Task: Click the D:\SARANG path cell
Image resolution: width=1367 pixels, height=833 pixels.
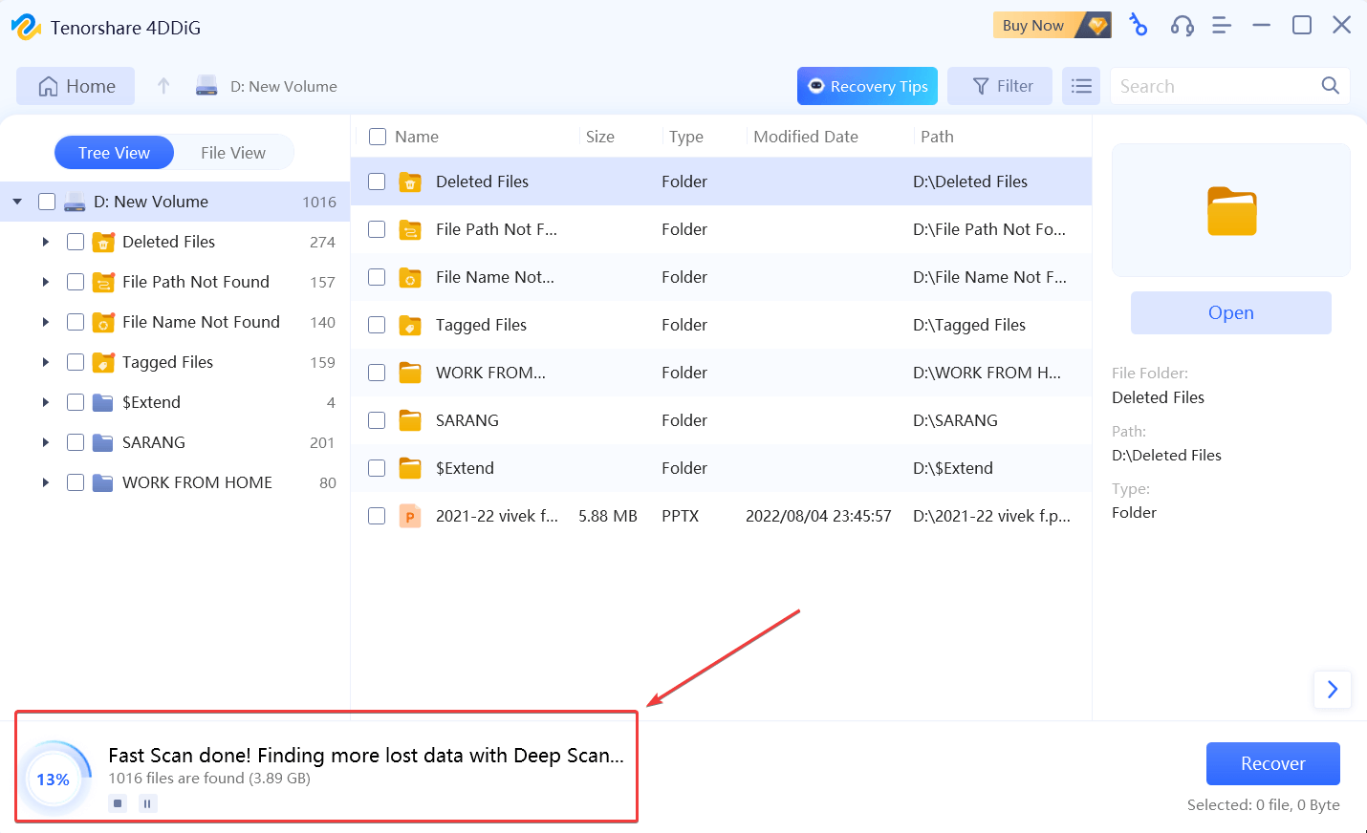Action: (x=955, y=420)
